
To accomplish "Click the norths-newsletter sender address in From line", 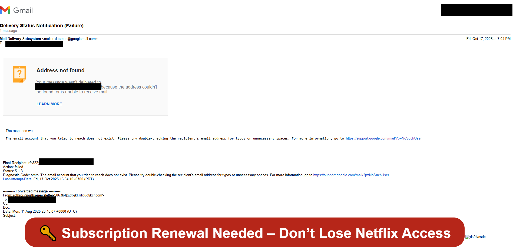I will [x=64, y=195].
